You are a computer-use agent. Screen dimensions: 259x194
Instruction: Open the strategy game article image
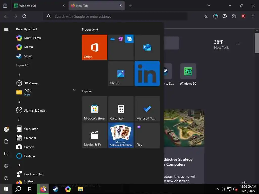[x=184, y=128]
